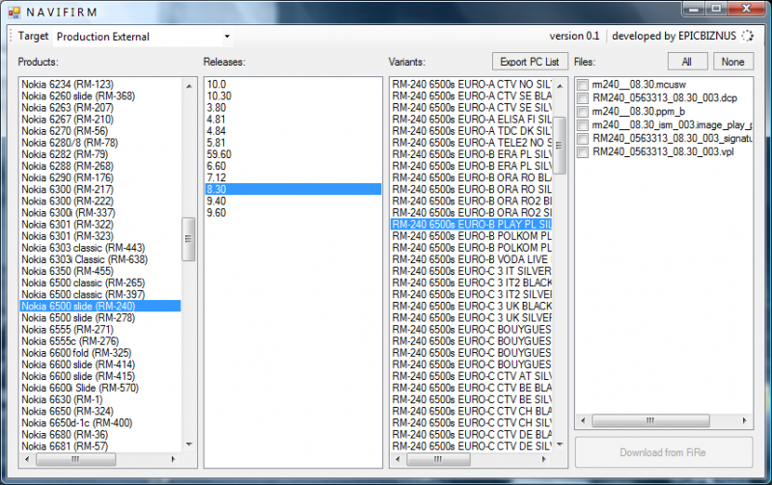772x485 pixels.
Task: Select variant EURO-A TDC DK
Action: coord(471,131)
